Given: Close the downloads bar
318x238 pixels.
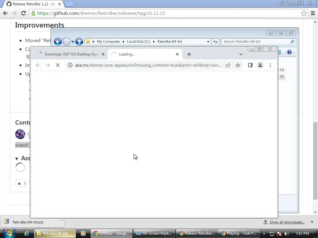Looking at the screenshot, I should coord(312,222).
